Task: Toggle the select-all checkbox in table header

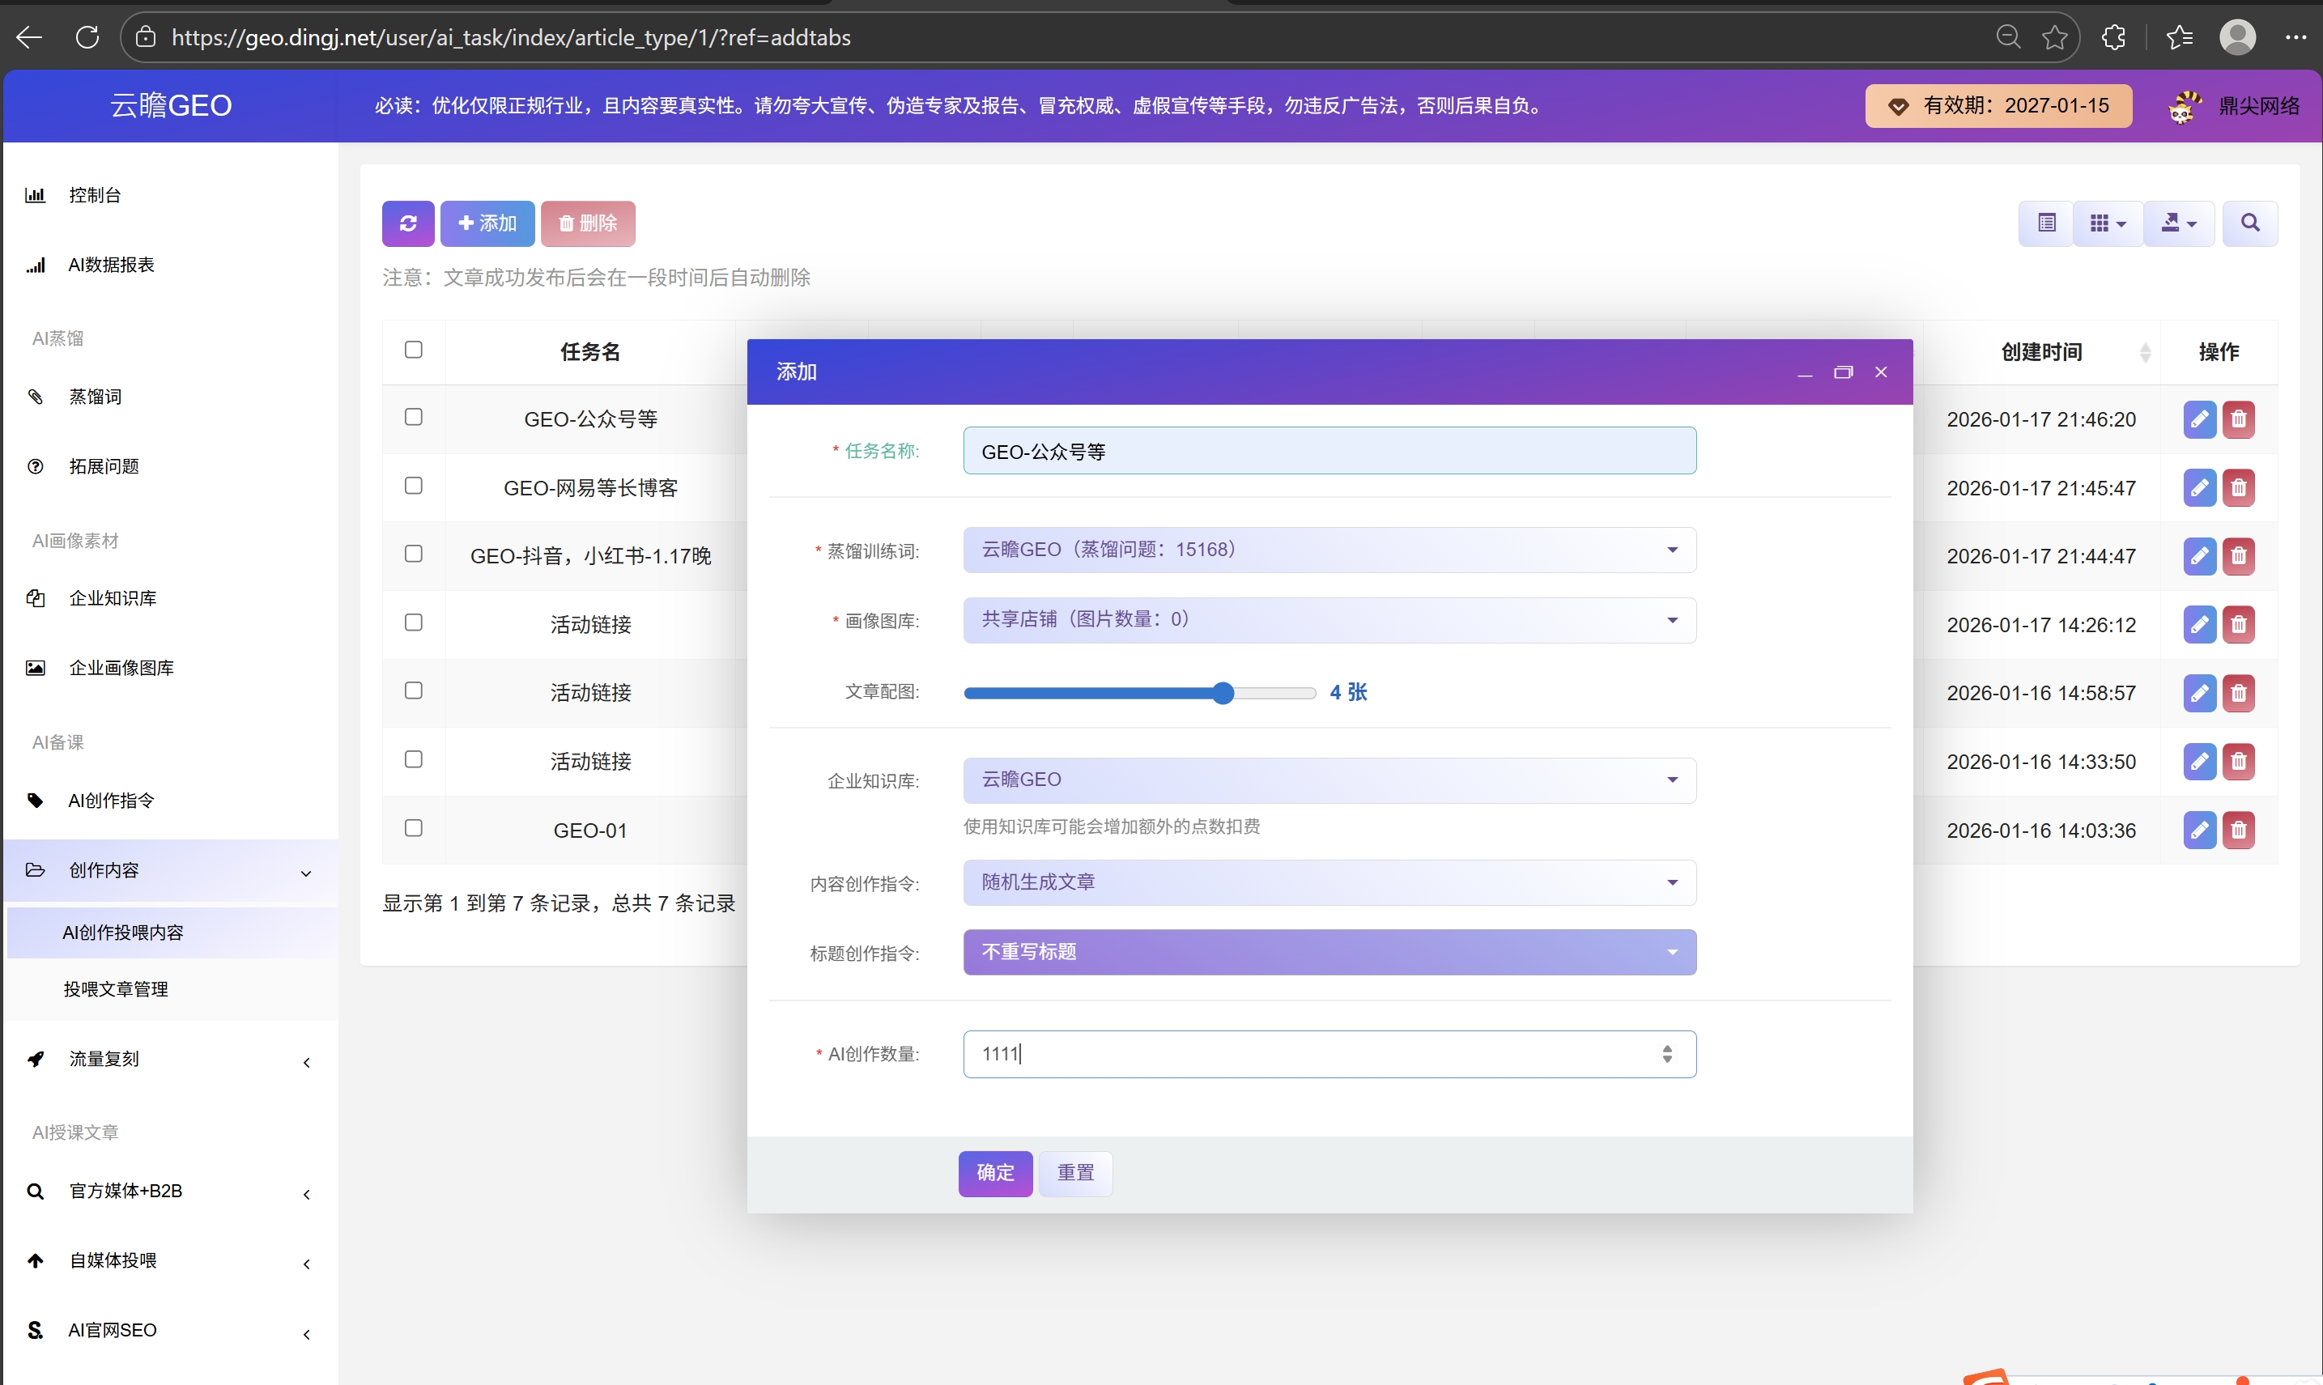Action: click(414, 350)
